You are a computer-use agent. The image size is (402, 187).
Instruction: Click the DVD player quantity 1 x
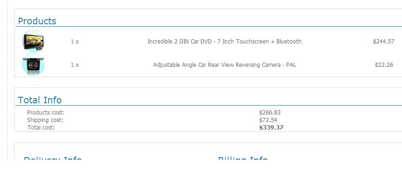[x=75, y=42]
